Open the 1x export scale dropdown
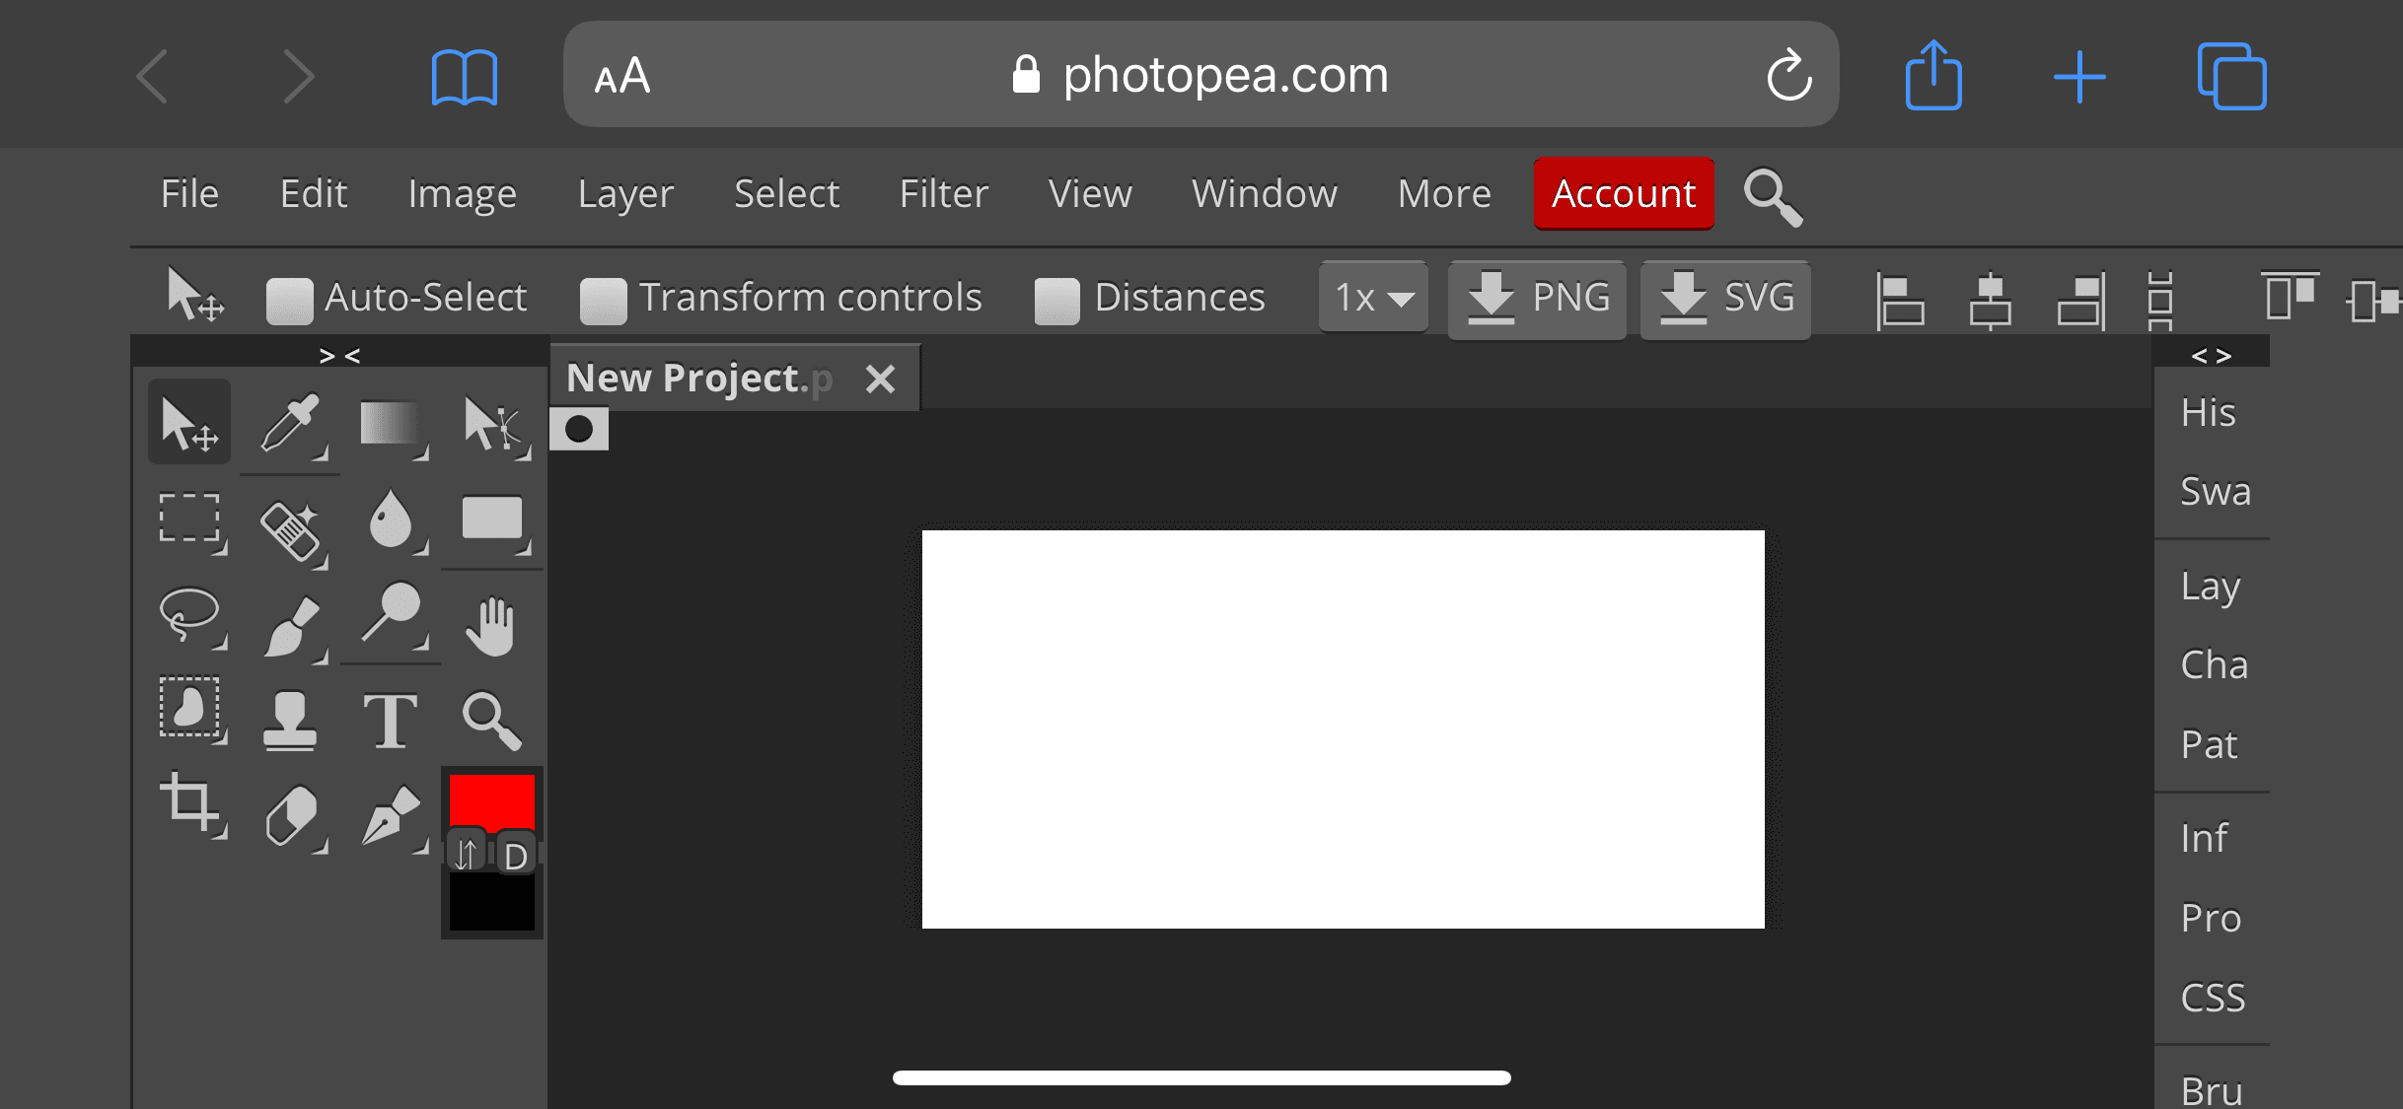This screenshot has height=1109, width=2403. pos(1373,298)
